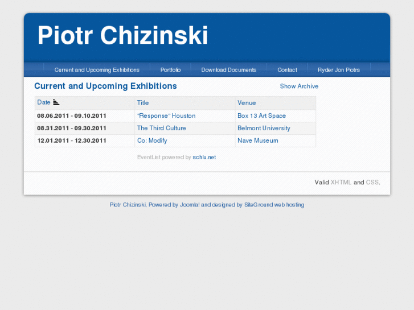Sort table by Venue column header
This screenshot has width=414, height=310.
tap(247, 103)
